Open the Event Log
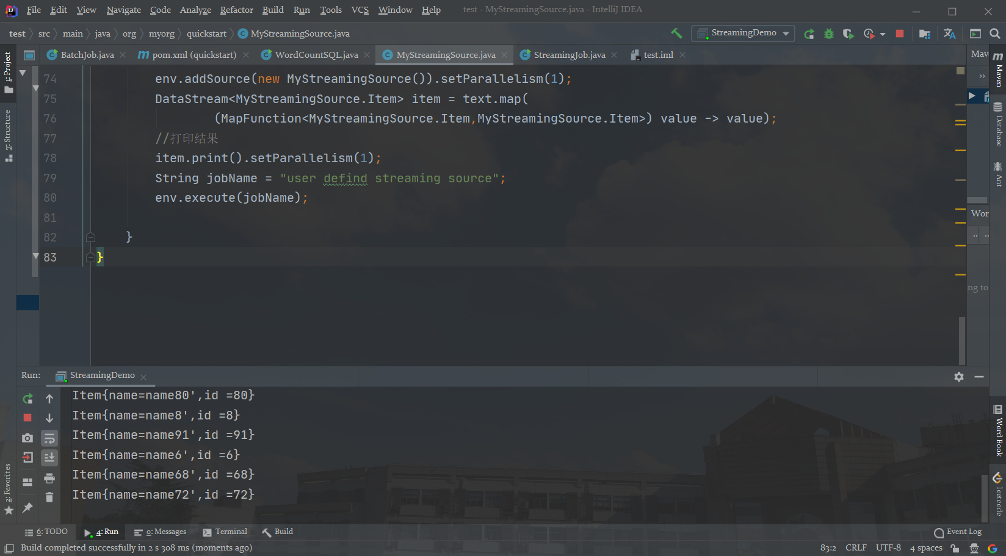 [958, 532]
